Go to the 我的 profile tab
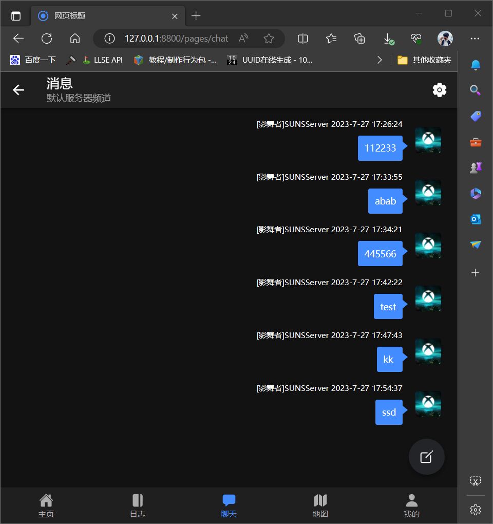Screen dimensions: 493x524 click(x=411, y=506)
